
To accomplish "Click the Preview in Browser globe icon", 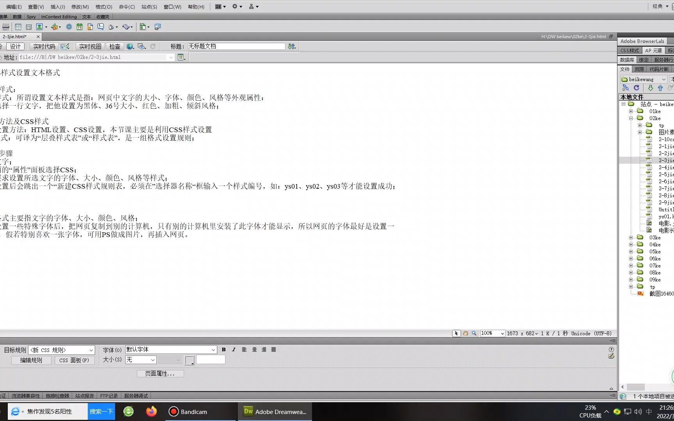I will pyautogui.click(x=130, y=46).
